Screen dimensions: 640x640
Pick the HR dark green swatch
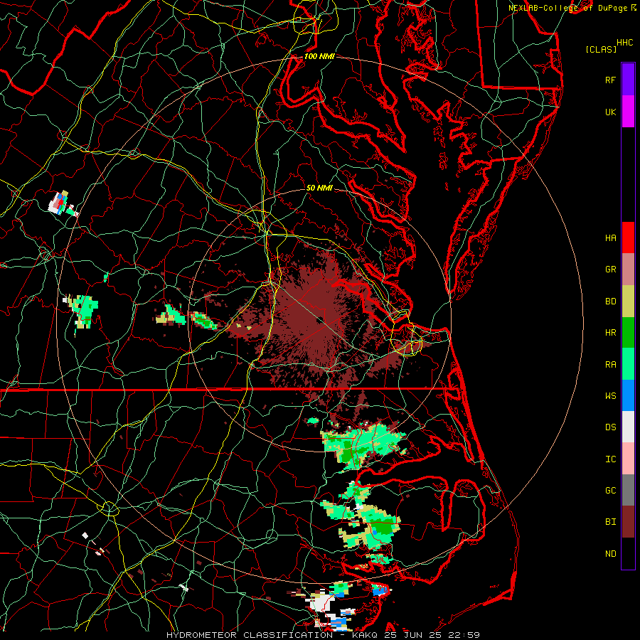point(628,333)
